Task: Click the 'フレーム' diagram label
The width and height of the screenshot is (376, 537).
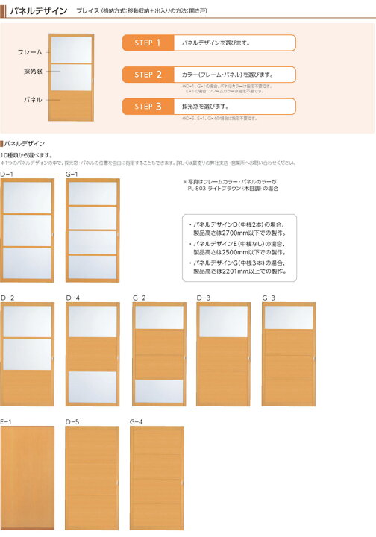Action: click(30, 52)
